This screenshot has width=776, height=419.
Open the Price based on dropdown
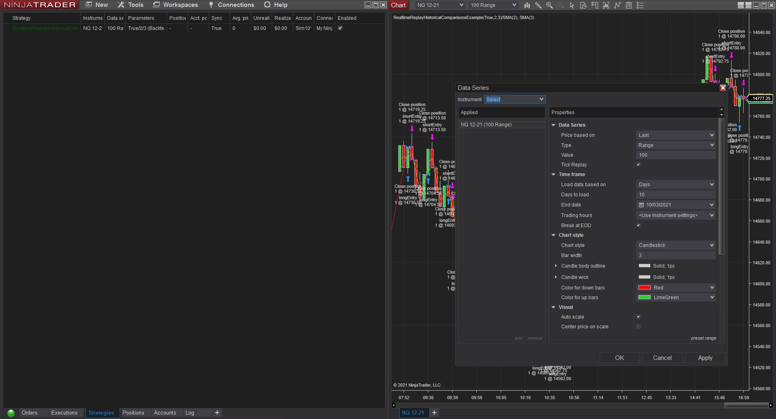(x=676, y=135)
